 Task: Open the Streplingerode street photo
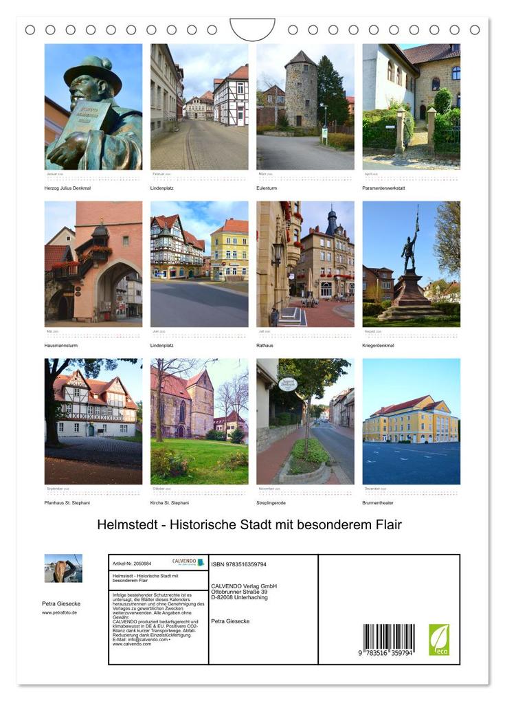(x=305, y=421)
